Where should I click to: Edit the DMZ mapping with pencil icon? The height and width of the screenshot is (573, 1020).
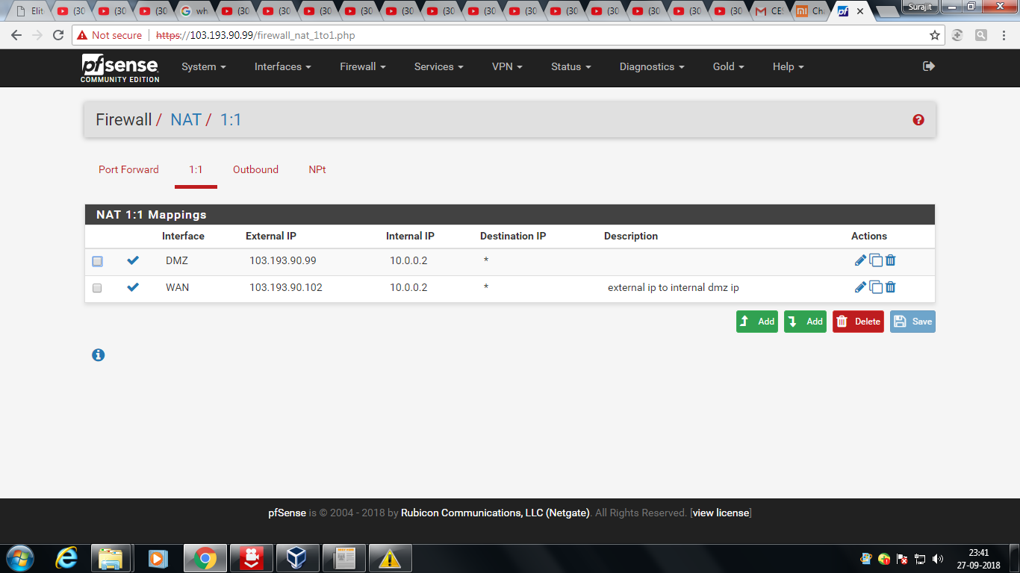860,260
